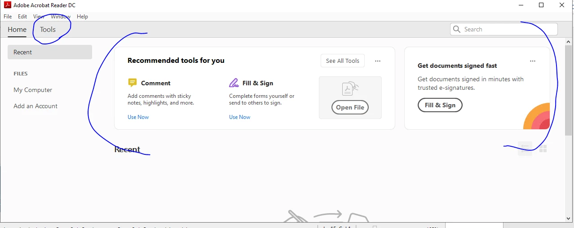This screenshot has height=228, width=574.
Task: Click the Recommended tools for you heading
Action: point(176,61)
